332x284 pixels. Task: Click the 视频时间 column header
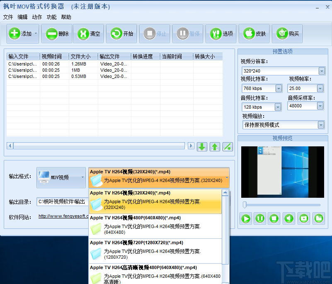pos(54,56)
